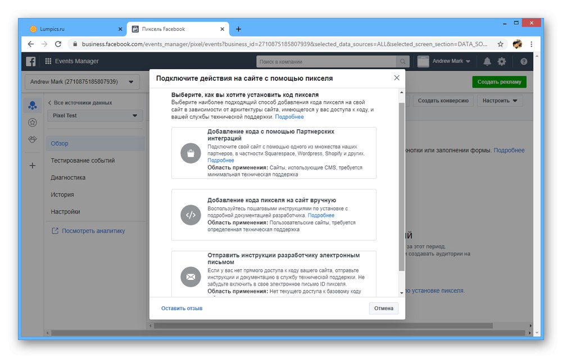Click the partner integrations shopping bag icon
Viewport: 562px width, 358px height.
[191, 153]
